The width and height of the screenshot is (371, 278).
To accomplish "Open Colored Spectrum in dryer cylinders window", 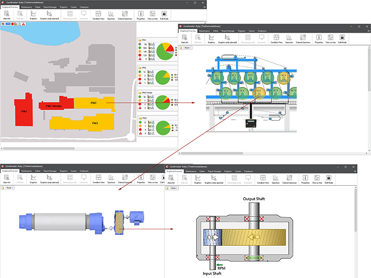I will coord(303,39).
